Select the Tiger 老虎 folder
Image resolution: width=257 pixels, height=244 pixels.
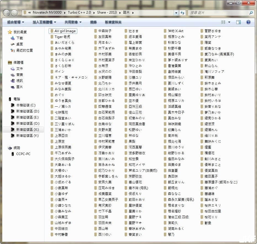pos(60,37)
